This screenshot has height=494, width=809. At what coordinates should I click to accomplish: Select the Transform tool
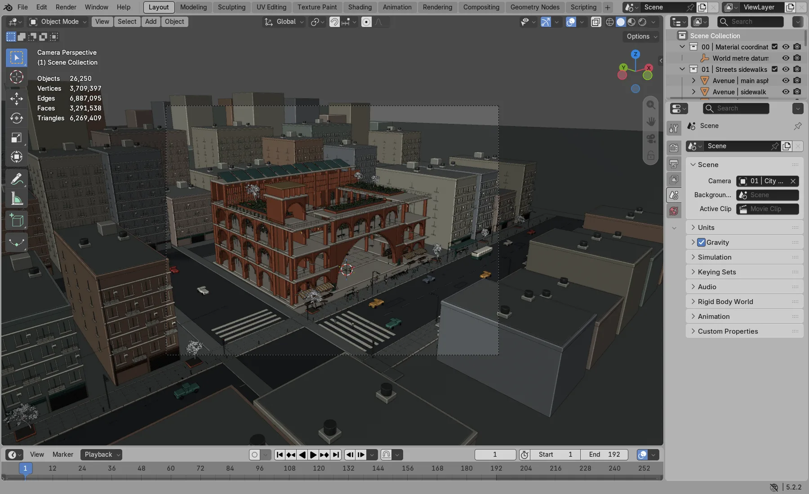(17, 157)
